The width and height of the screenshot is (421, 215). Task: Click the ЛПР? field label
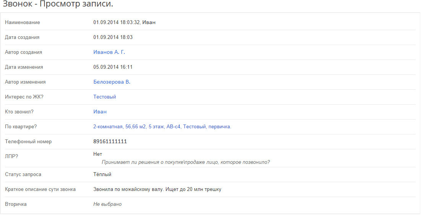pyautogui.click(x=11, y=156)
